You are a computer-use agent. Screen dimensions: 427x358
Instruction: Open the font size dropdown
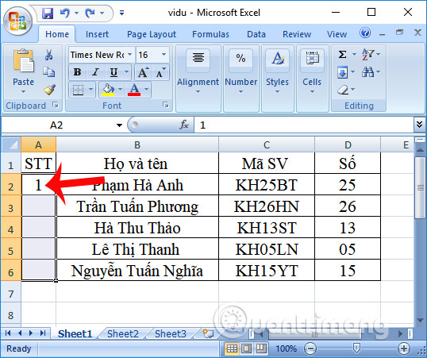164,55
